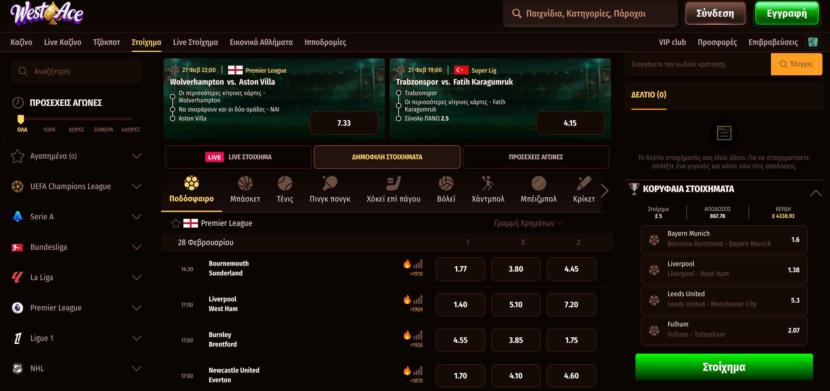Image resolution: width=830 pixels, height=391 pixels.
Task: Collapse the ΚΟΡΥΦΑΙΑ ΣΤΟΙΧΗΜΑΤΑ panel
Action: point(815,193)
